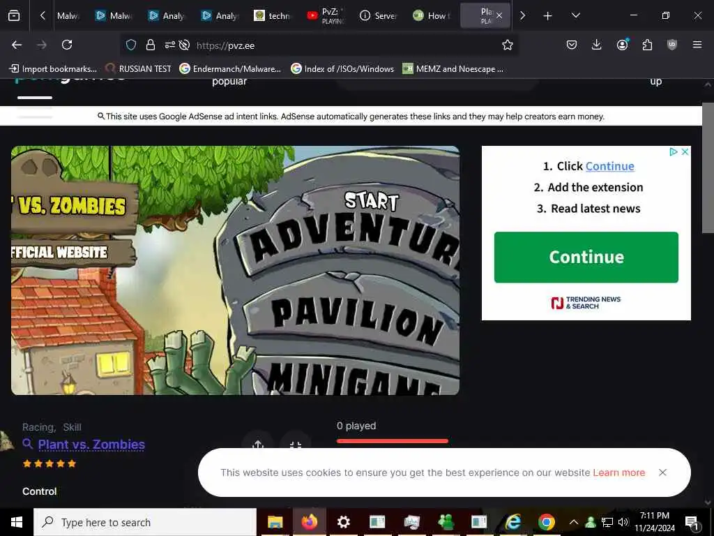
Task: Click the fullscreen game icon
Action: (x=295, y=445)
